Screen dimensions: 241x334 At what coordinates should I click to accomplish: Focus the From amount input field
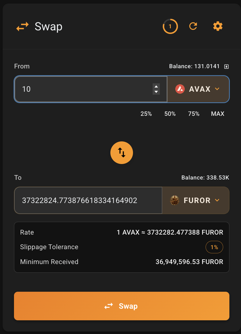(x=83, y=89)
